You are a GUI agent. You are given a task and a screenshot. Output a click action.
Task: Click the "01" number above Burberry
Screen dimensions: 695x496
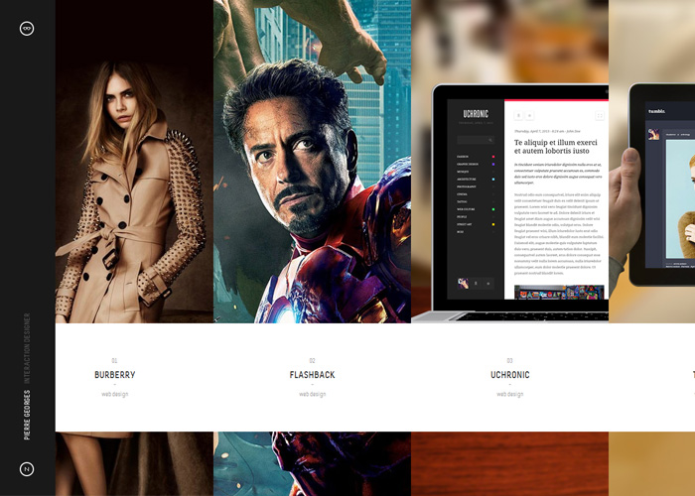click(114, 360)
